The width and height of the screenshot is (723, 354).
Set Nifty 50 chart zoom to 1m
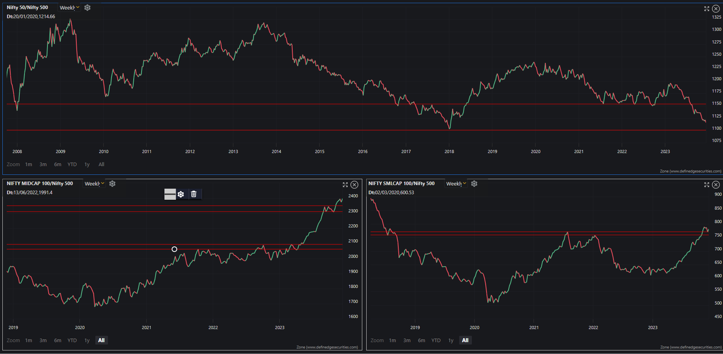[28, 165]
